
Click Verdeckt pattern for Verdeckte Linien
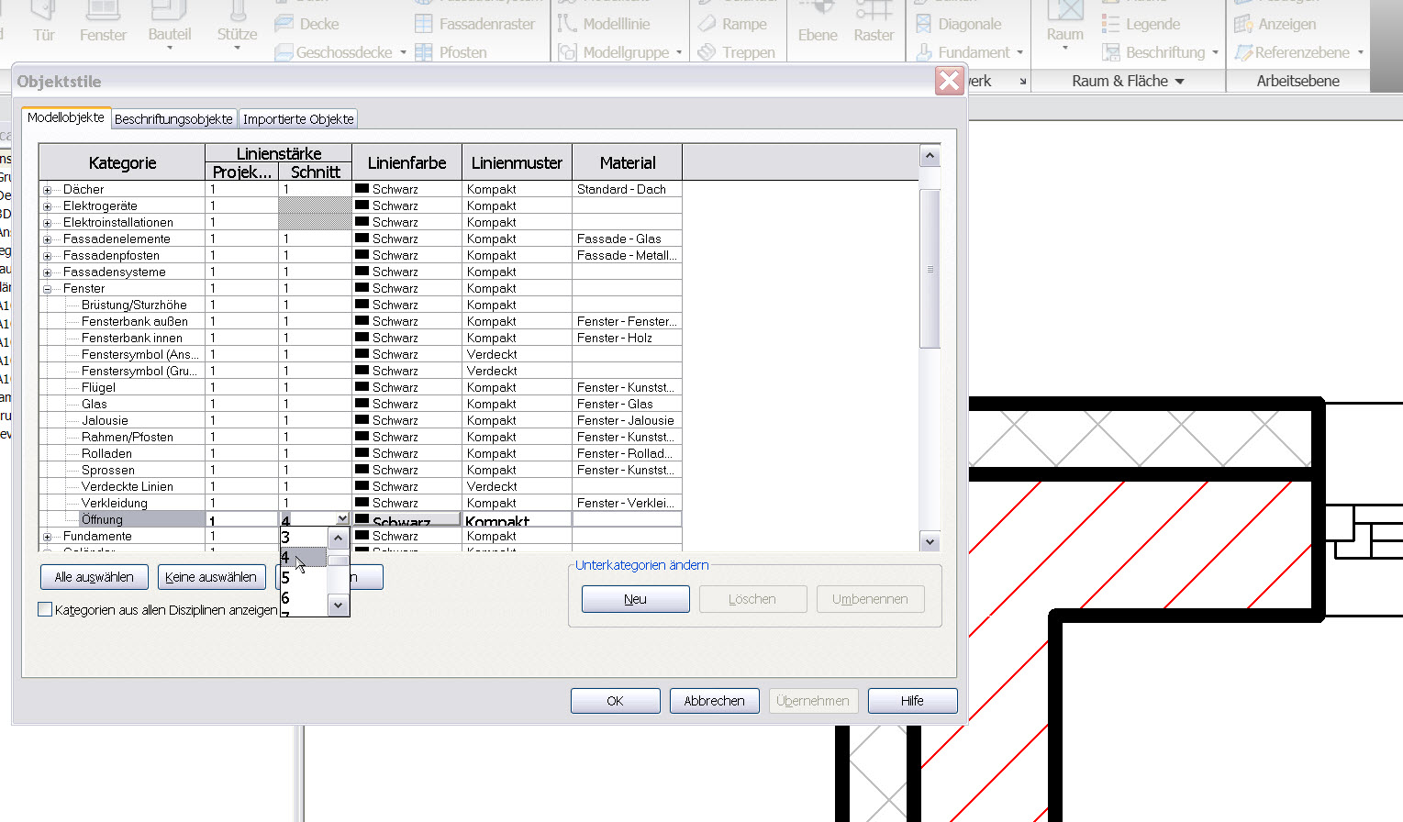pos(517,486)
